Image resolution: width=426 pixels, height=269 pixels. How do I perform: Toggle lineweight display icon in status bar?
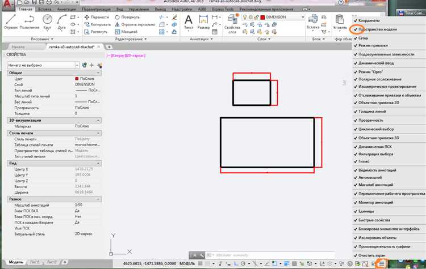point(287,263)
